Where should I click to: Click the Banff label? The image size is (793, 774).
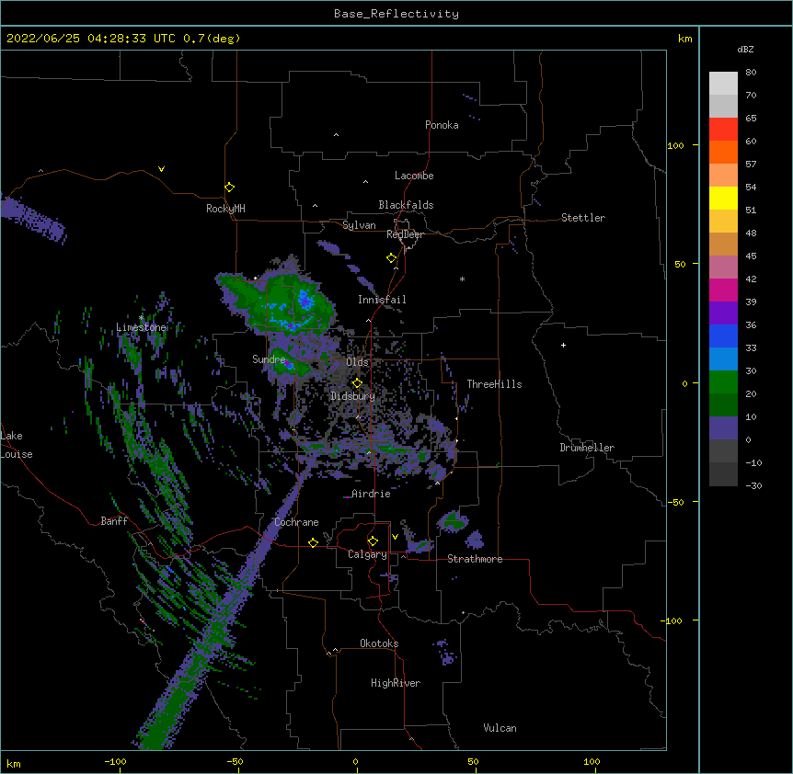click(x=114, y=521)
